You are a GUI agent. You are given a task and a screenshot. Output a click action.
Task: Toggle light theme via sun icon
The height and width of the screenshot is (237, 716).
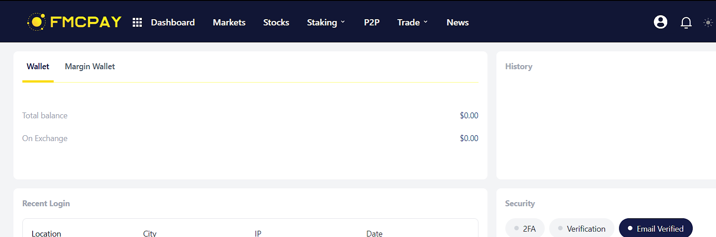click(x=708, y=22)
